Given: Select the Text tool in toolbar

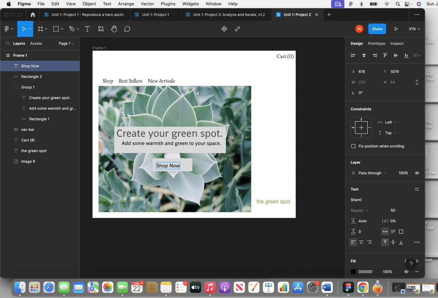Looking at the screenshot, I should pyautogui.click(x=87, y=29).
